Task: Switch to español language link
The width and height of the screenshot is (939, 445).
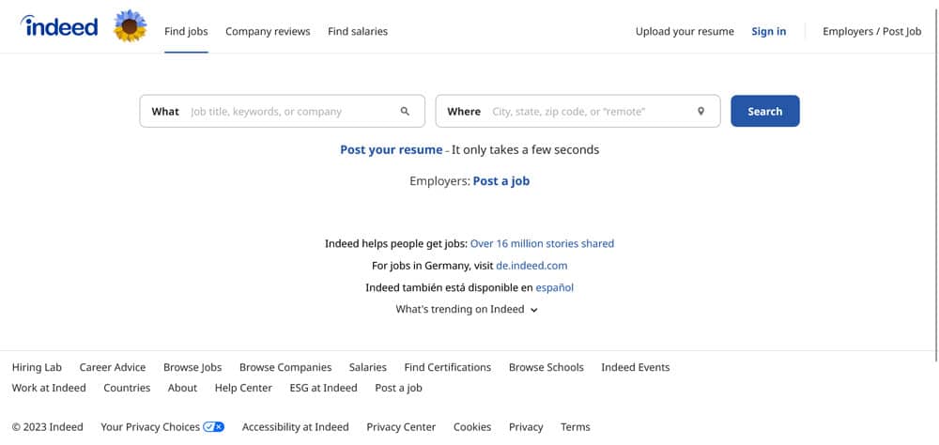Action: (554, 287)
